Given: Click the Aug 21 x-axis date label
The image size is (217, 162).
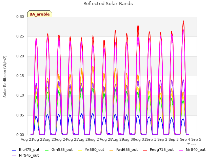Looking at the screenshot, I should pyautogui.click(x=26, y=139).
